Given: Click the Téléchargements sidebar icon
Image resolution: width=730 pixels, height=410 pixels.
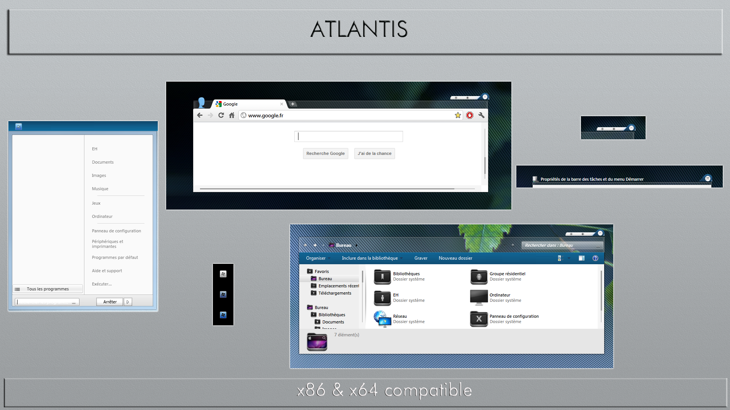Looking at the screenshot, I should point(314,293).
